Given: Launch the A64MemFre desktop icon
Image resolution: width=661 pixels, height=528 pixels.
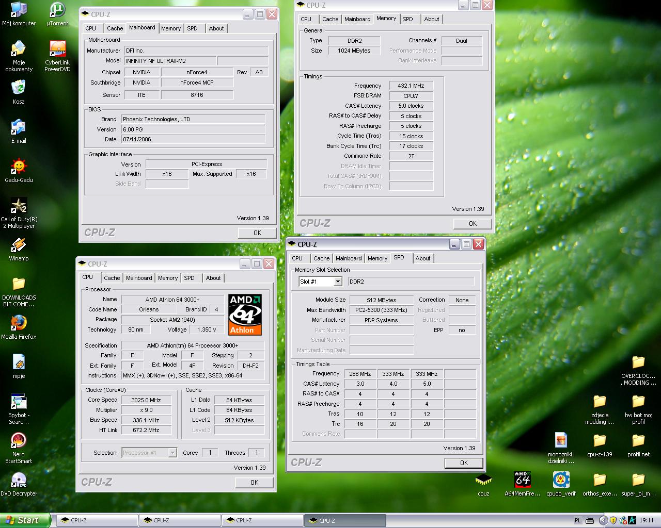Looking at the screenshot, I should point(522,484).
